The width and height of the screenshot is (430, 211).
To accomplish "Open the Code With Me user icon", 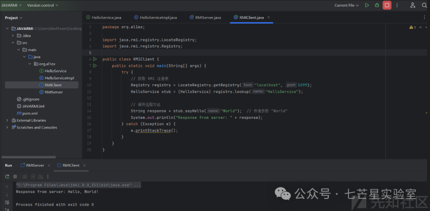I will tap(413, 5).
